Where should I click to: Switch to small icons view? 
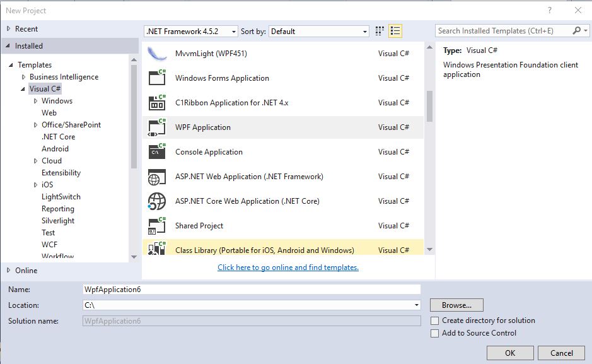pyautogui.click(x=380, y=31)
